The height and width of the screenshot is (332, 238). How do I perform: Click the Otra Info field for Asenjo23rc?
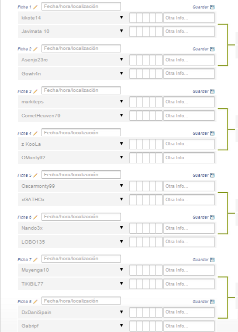click(x=189, y=60)
